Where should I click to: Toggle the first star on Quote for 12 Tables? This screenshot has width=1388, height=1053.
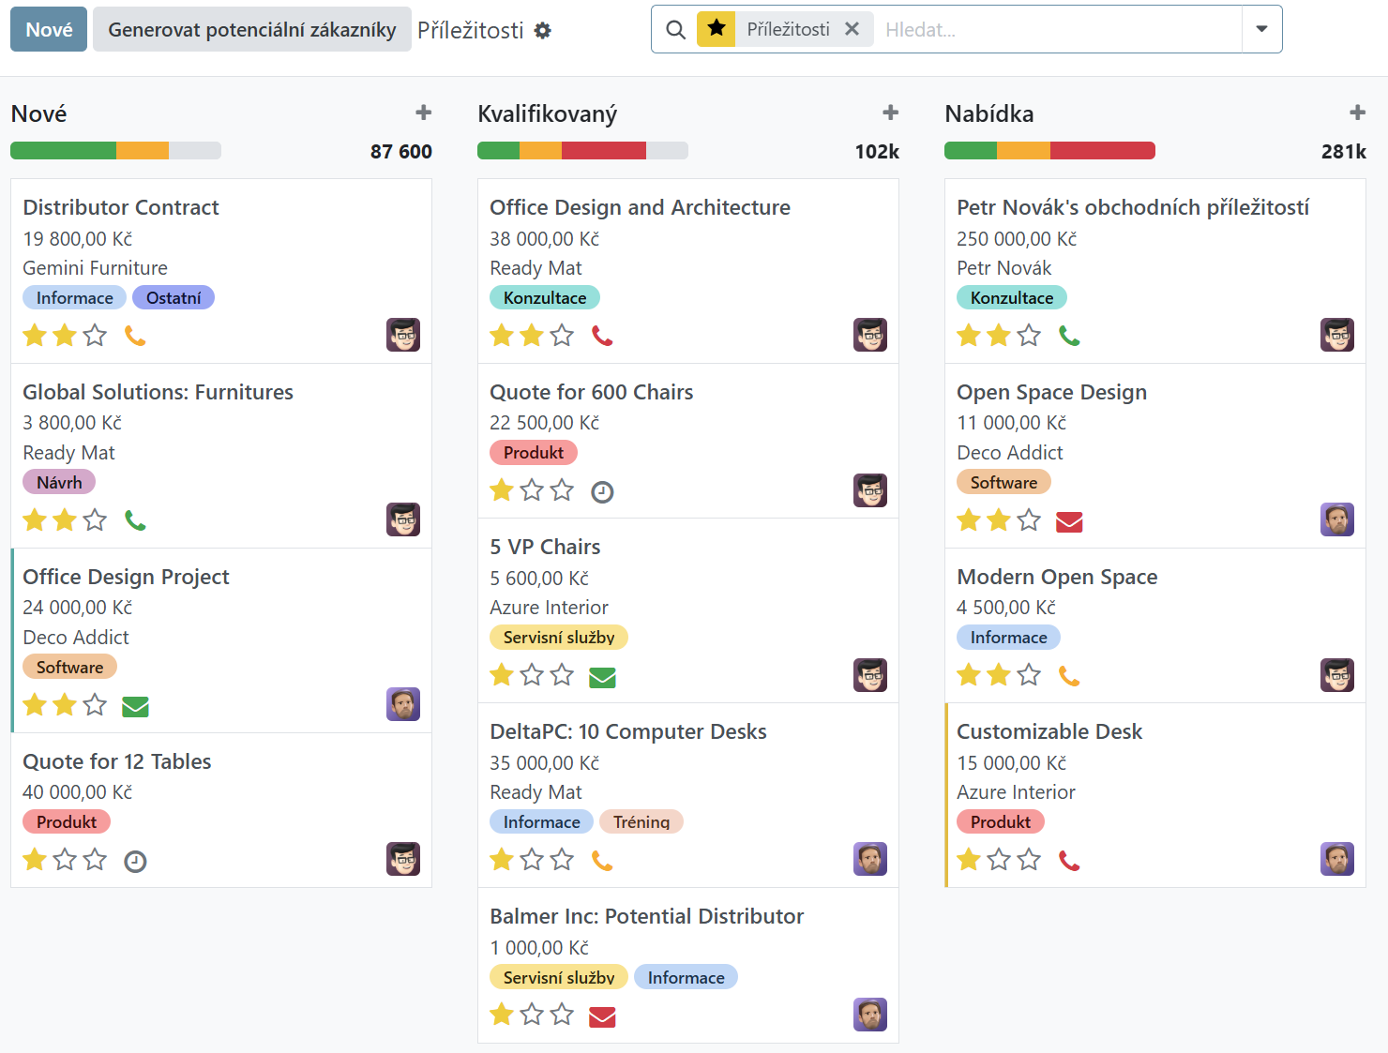point(35,860)
